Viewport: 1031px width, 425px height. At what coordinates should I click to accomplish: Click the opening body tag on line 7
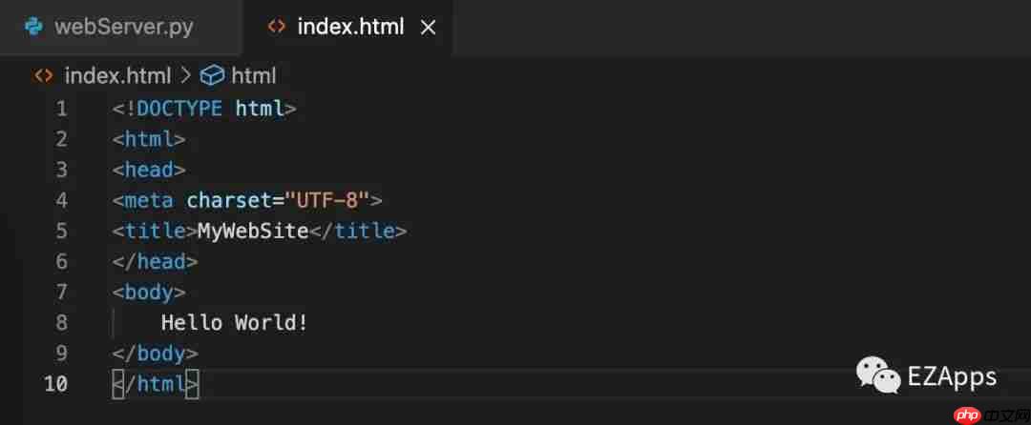click(149, 292)
